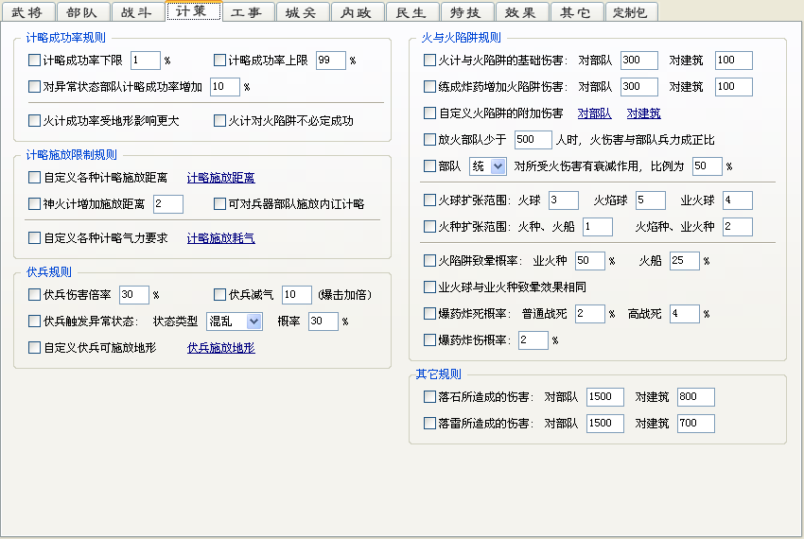
Task: Open the 统 attribute dropdown
Action: (x=488, y=166)
